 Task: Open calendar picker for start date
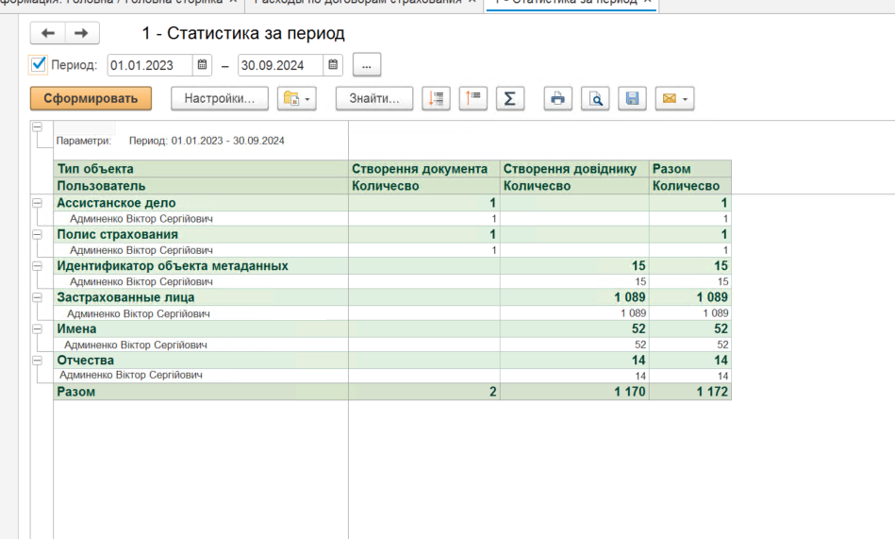point(202,66)
